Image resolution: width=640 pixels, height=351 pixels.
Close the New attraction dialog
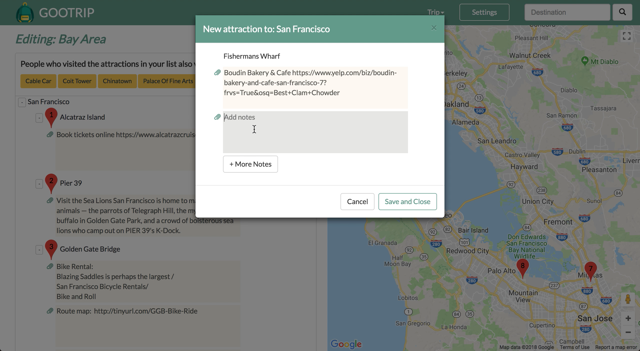click(434, 28)
